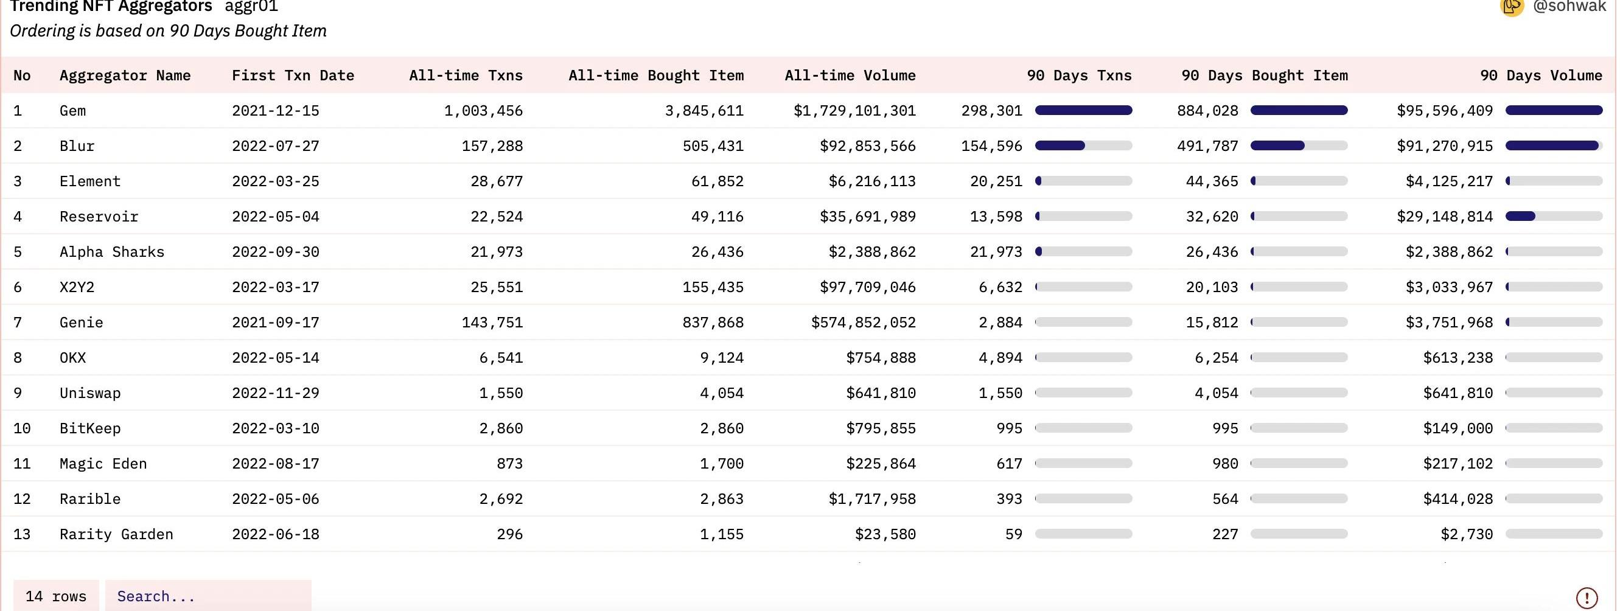Sort by the 90 Days Volume header

click(x=1540, y=75)
